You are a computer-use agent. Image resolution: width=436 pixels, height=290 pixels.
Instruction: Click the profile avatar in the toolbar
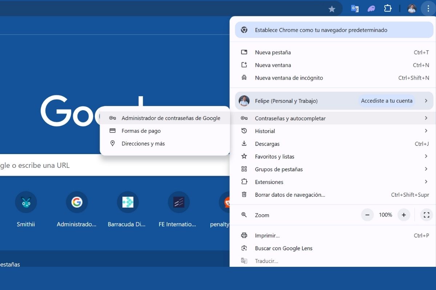(412, 8)
